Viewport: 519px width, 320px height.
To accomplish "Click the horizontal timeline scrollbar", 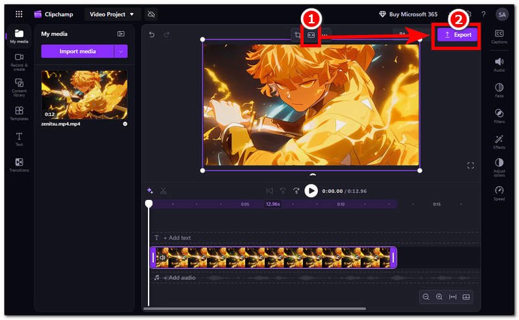I will (x=255, y=309).
